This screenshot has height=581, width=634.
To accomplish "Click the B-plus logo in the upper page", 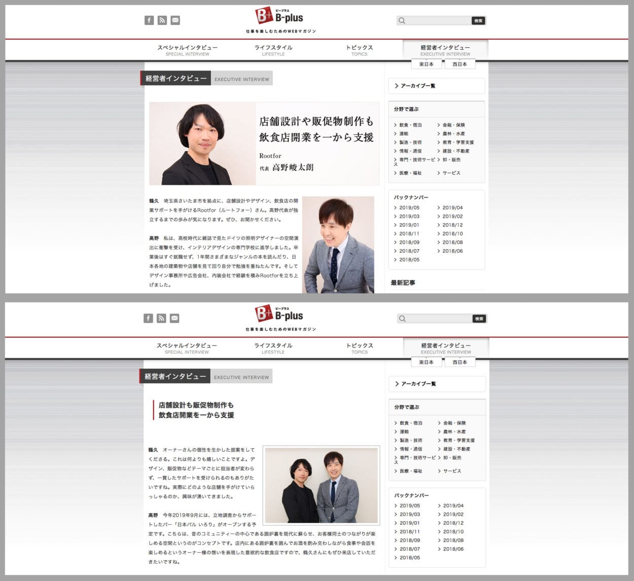I will click(279, 17).
